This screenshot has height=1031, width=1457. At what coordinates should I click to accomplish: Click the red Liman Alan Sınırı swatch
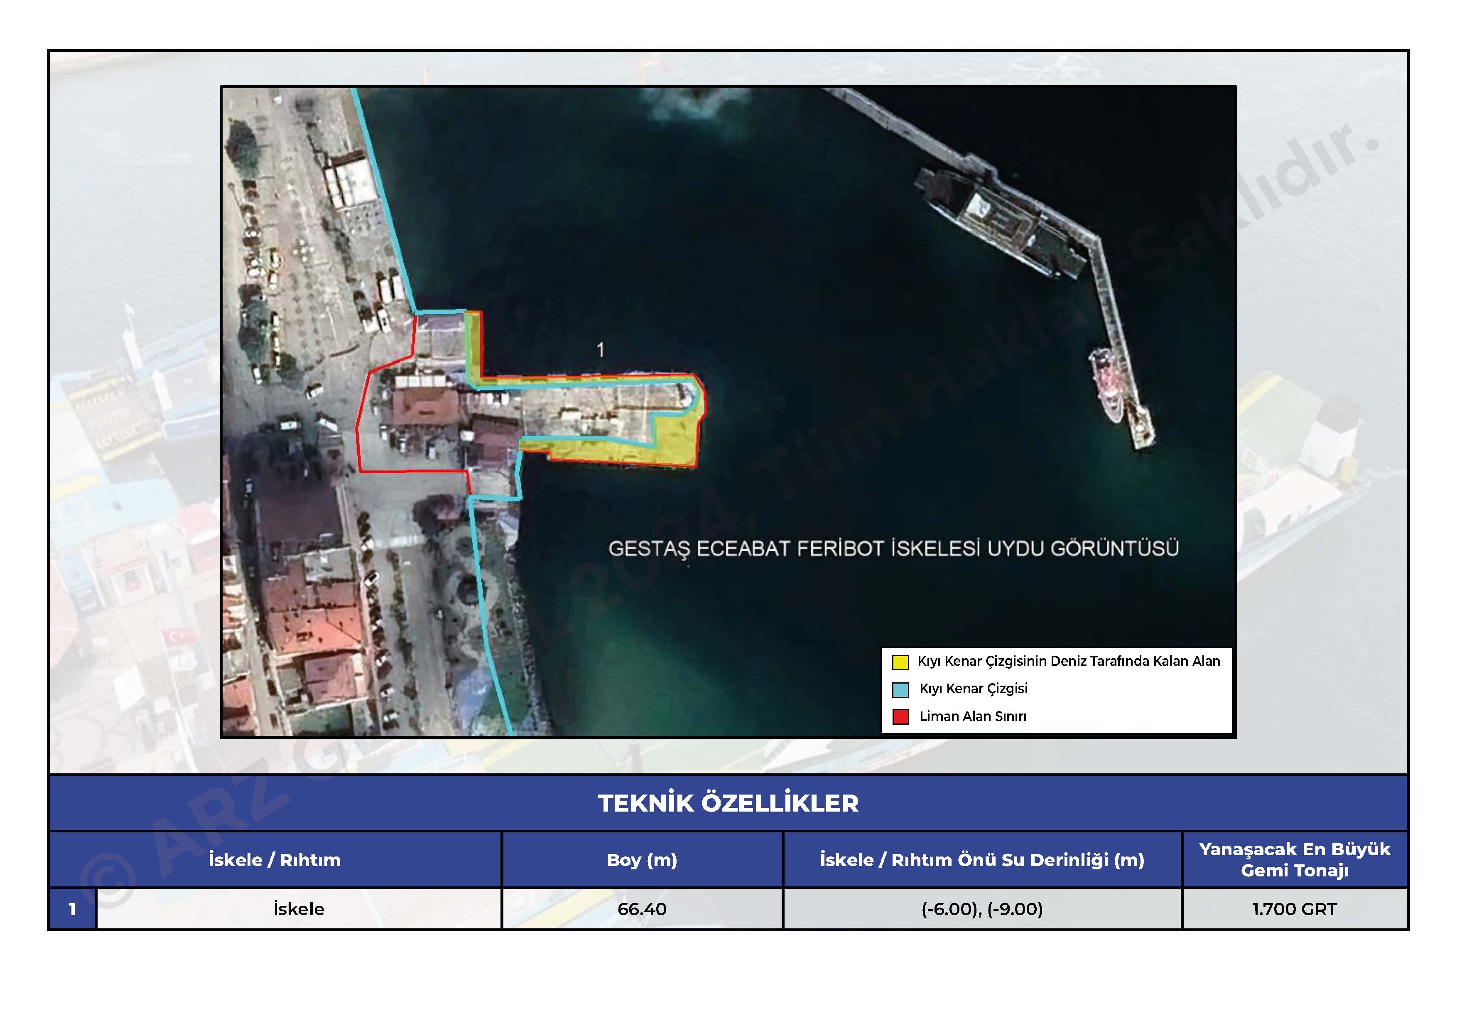[900, 717]
